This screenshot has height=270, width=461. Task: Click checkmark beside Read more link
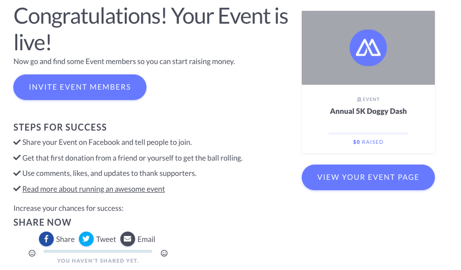coord(17,189)
